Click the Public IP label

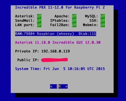pyautogui.click(x=28, y=60)
